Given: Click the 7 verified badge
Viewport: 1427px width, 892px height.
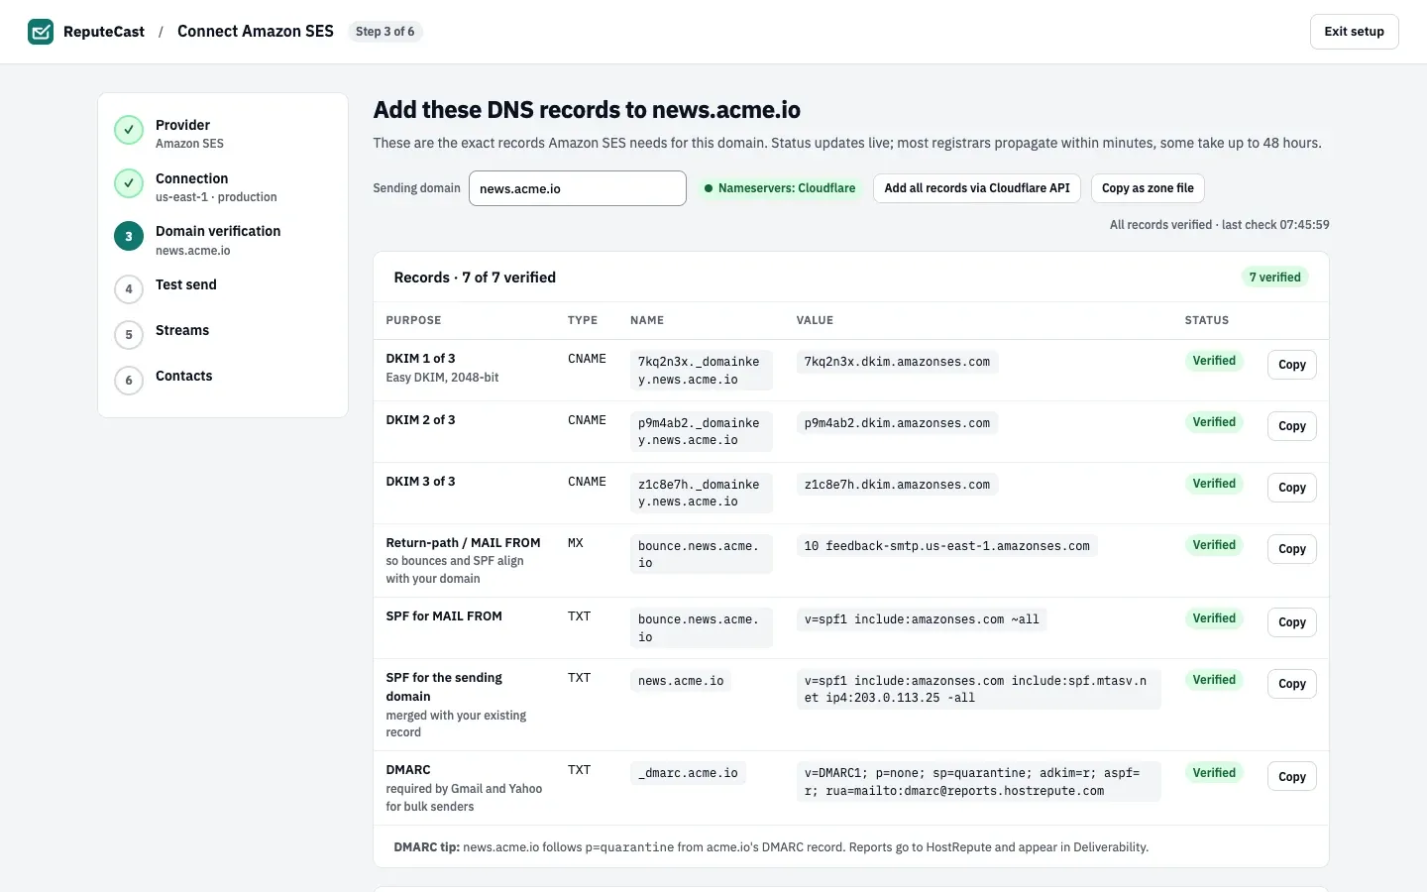Looking at the screenshot, I should pos(1274,278).
